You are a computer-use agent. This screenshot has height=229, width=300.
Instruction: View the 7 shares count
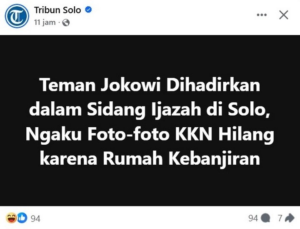point(280,218)
